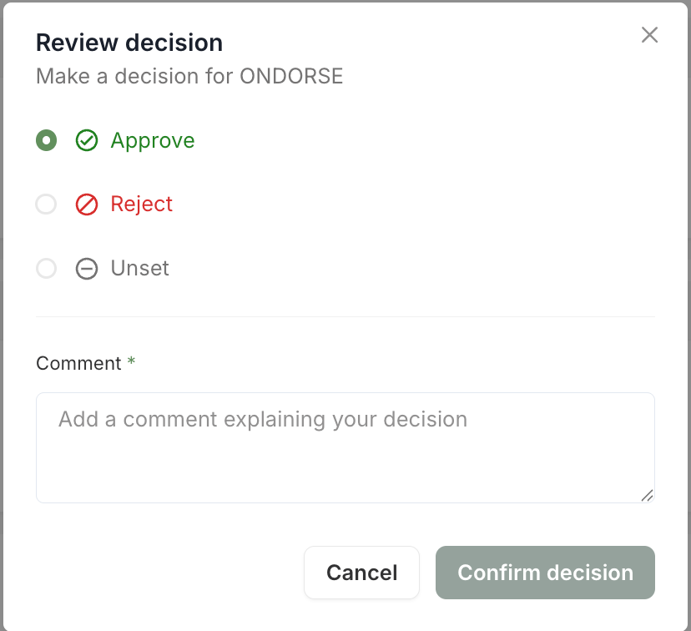Click the ONDORSE name in the subtitle
Screen dimensions: 691x631
291,77
